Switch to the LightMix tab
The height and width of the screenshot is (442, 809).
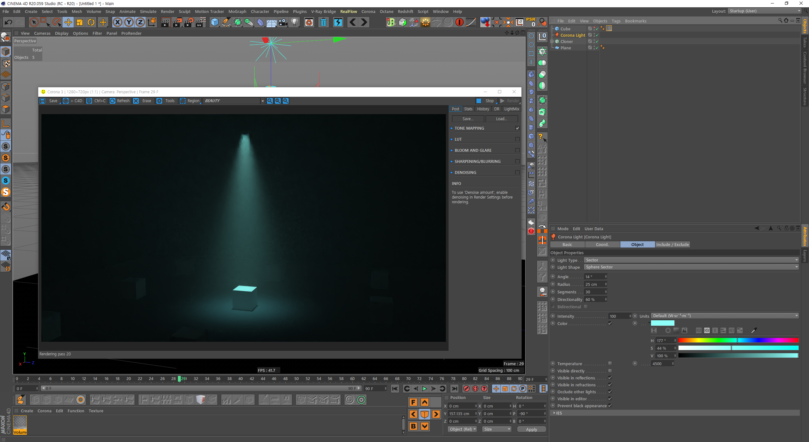point(511,109)
